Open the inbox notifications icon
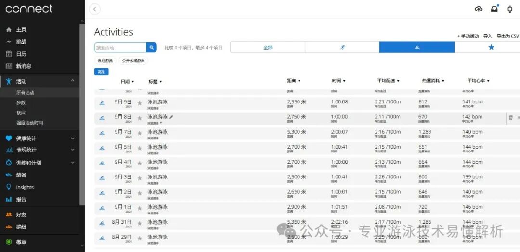The image size is (520, 252). point(494,9)
